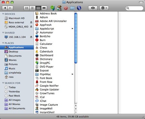Switch to icon view
This screenshot has width=145, height=119.
pyautogui.click(x=26, y=8)
